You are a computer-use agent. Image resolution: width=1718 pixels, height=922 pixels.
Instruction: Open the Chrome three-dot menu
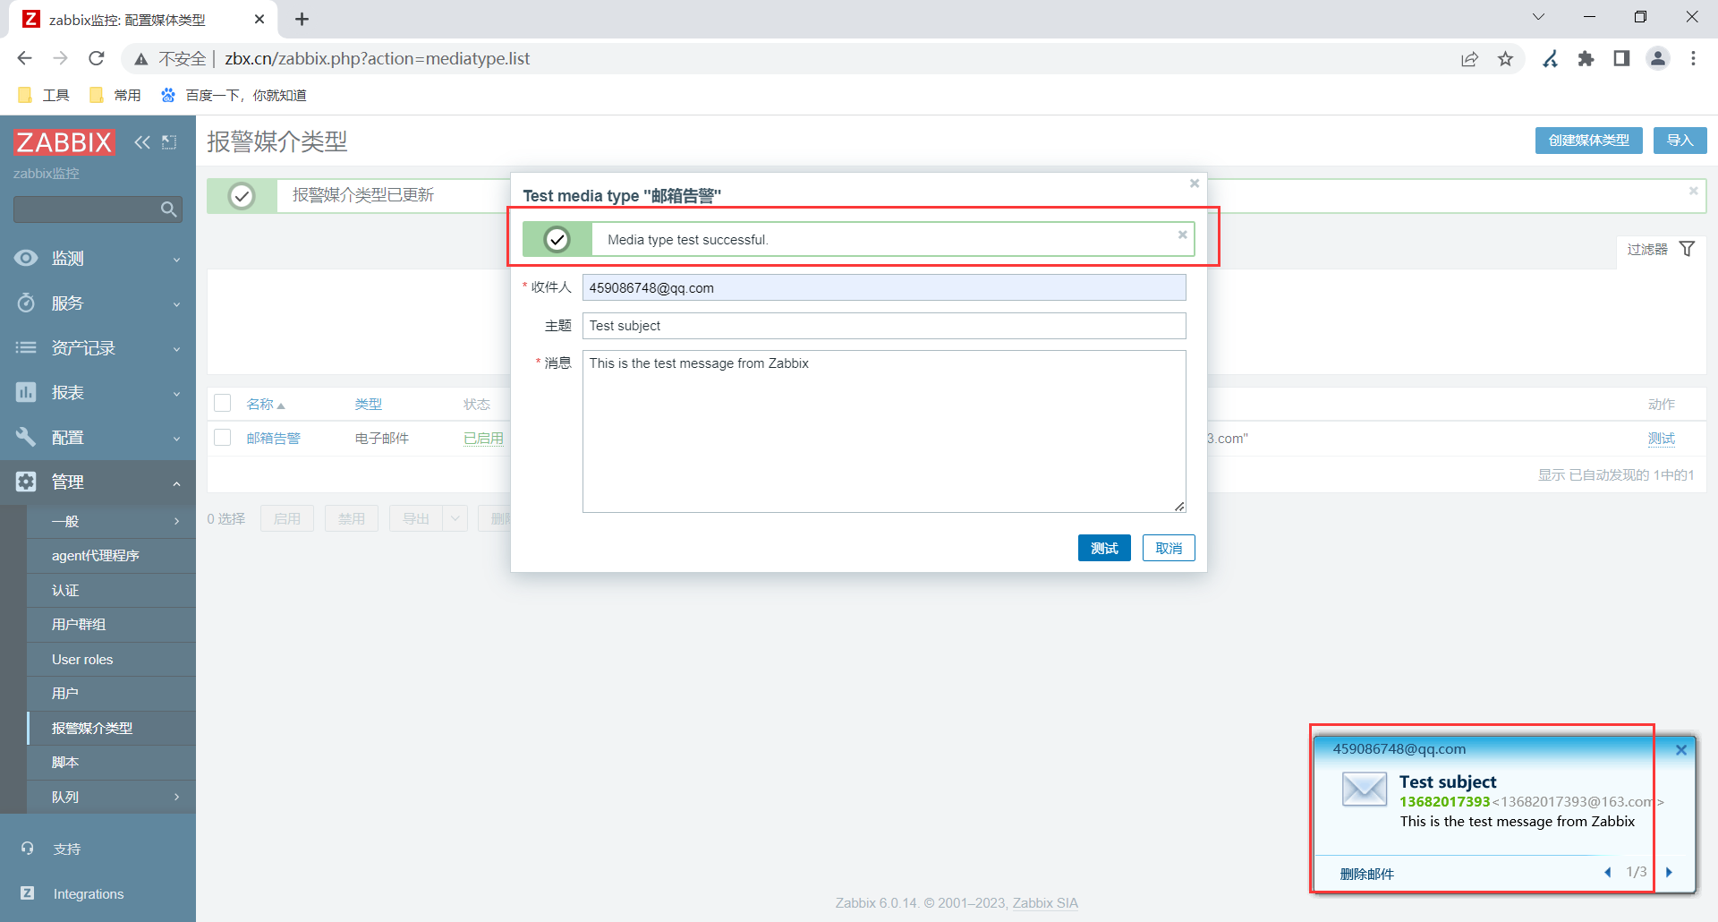(1693, 58)
